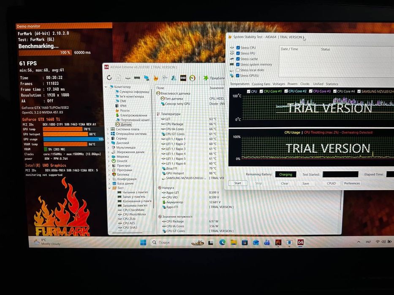
Task: Switch to the Voltages tab
Action: (279, 84)
